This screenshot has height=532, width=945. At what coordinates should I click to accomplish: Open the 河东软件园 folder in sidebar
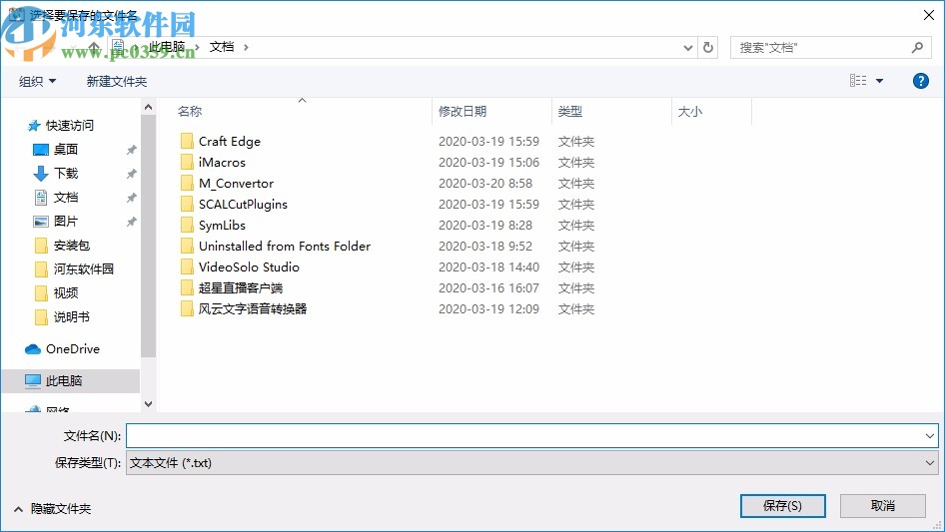83,269
